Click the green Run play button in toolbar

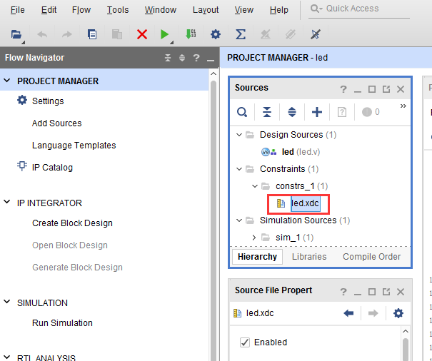[x=164, y=34]
